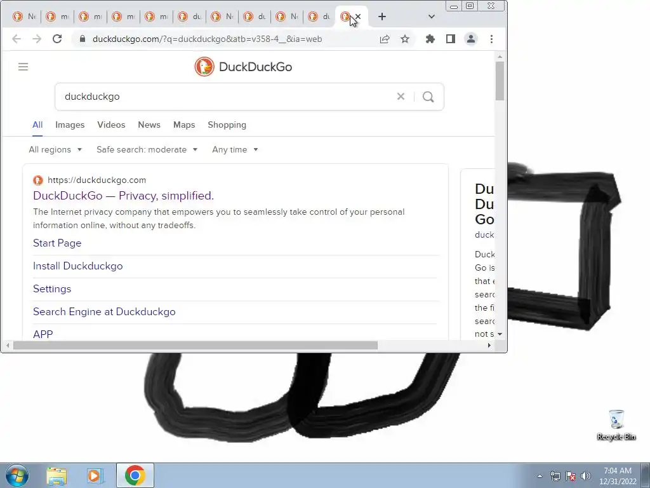Go forward using the browser forward arrow
This screenshot has width=650, height=488.
pos(37,39)
